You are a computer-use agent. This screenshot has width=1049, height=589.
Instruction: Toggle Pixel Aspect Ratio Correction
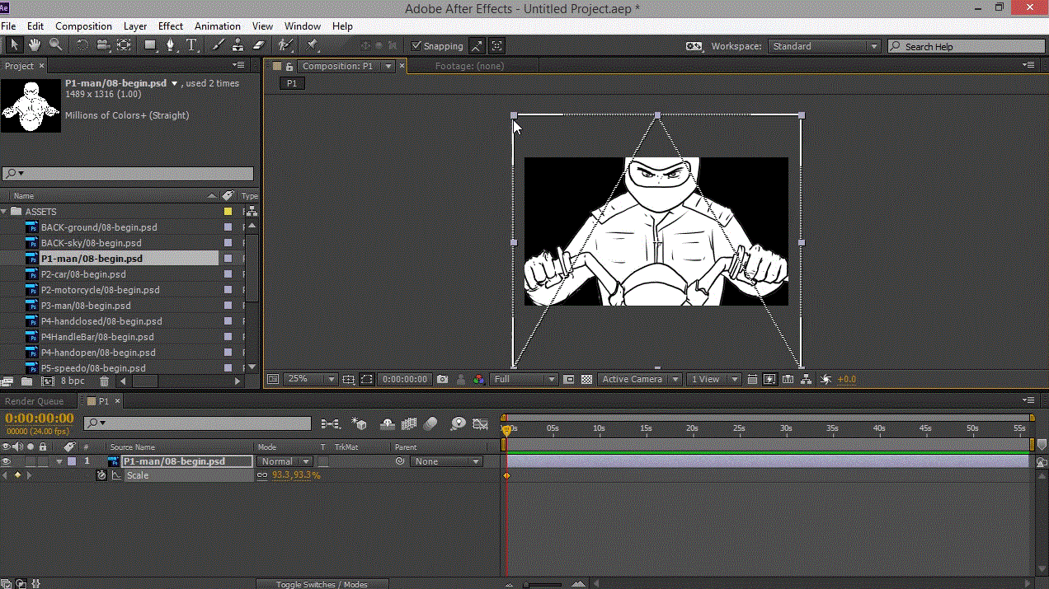[751, 379]
